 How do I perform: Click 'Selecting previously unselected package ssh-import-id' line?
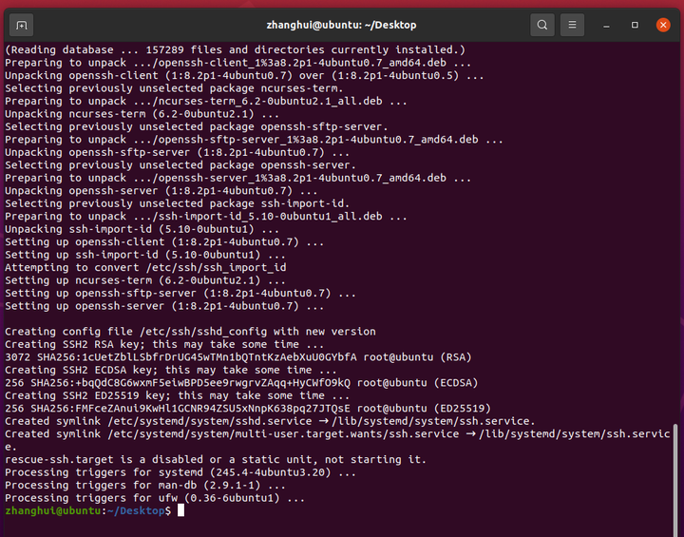pyautogui.click(x=177, y=203)
